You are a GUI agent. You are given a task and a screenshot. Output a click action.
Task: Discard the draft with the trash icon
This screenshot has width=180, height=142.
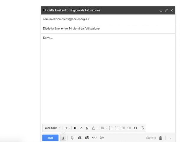pyautogui.click(x=161, y=138)
